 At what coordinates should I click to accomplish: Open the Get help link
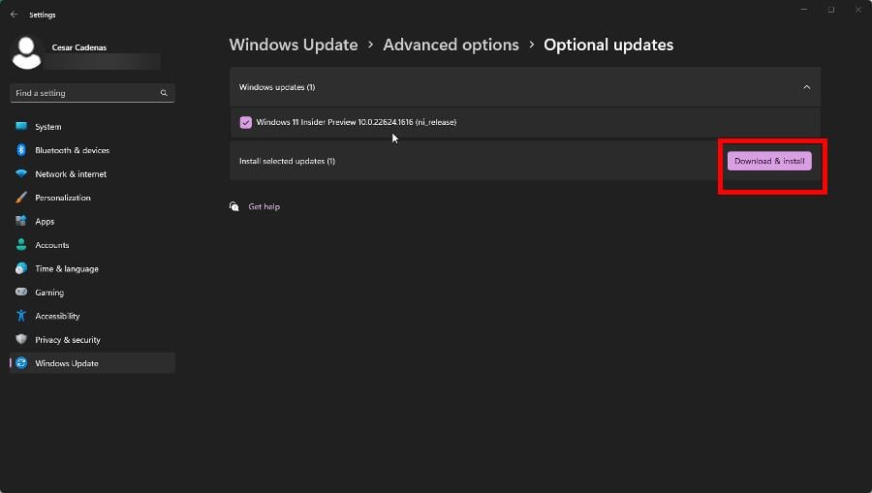tap(264, 206)
